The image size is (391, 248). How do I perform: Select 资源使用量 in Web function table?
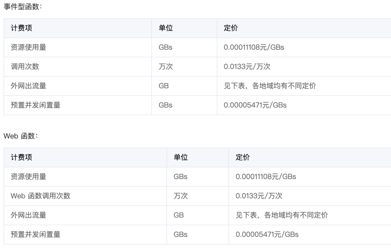tap(29, 176)
